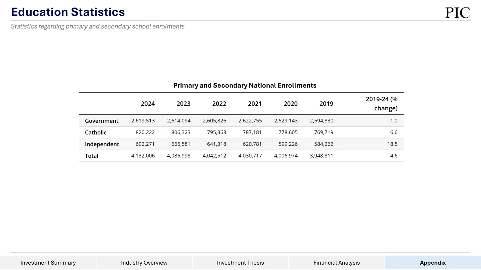Switch to the Industry Overview tab
481x270 pixels.
(144, 262)
